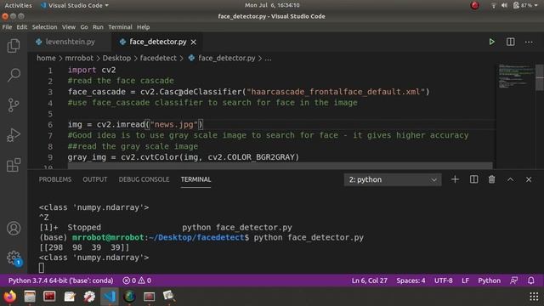This screenshot has width=544, height=306.
Task: Click line 6 'news.jpg' string in editor
Action: [x=173, y=125]
